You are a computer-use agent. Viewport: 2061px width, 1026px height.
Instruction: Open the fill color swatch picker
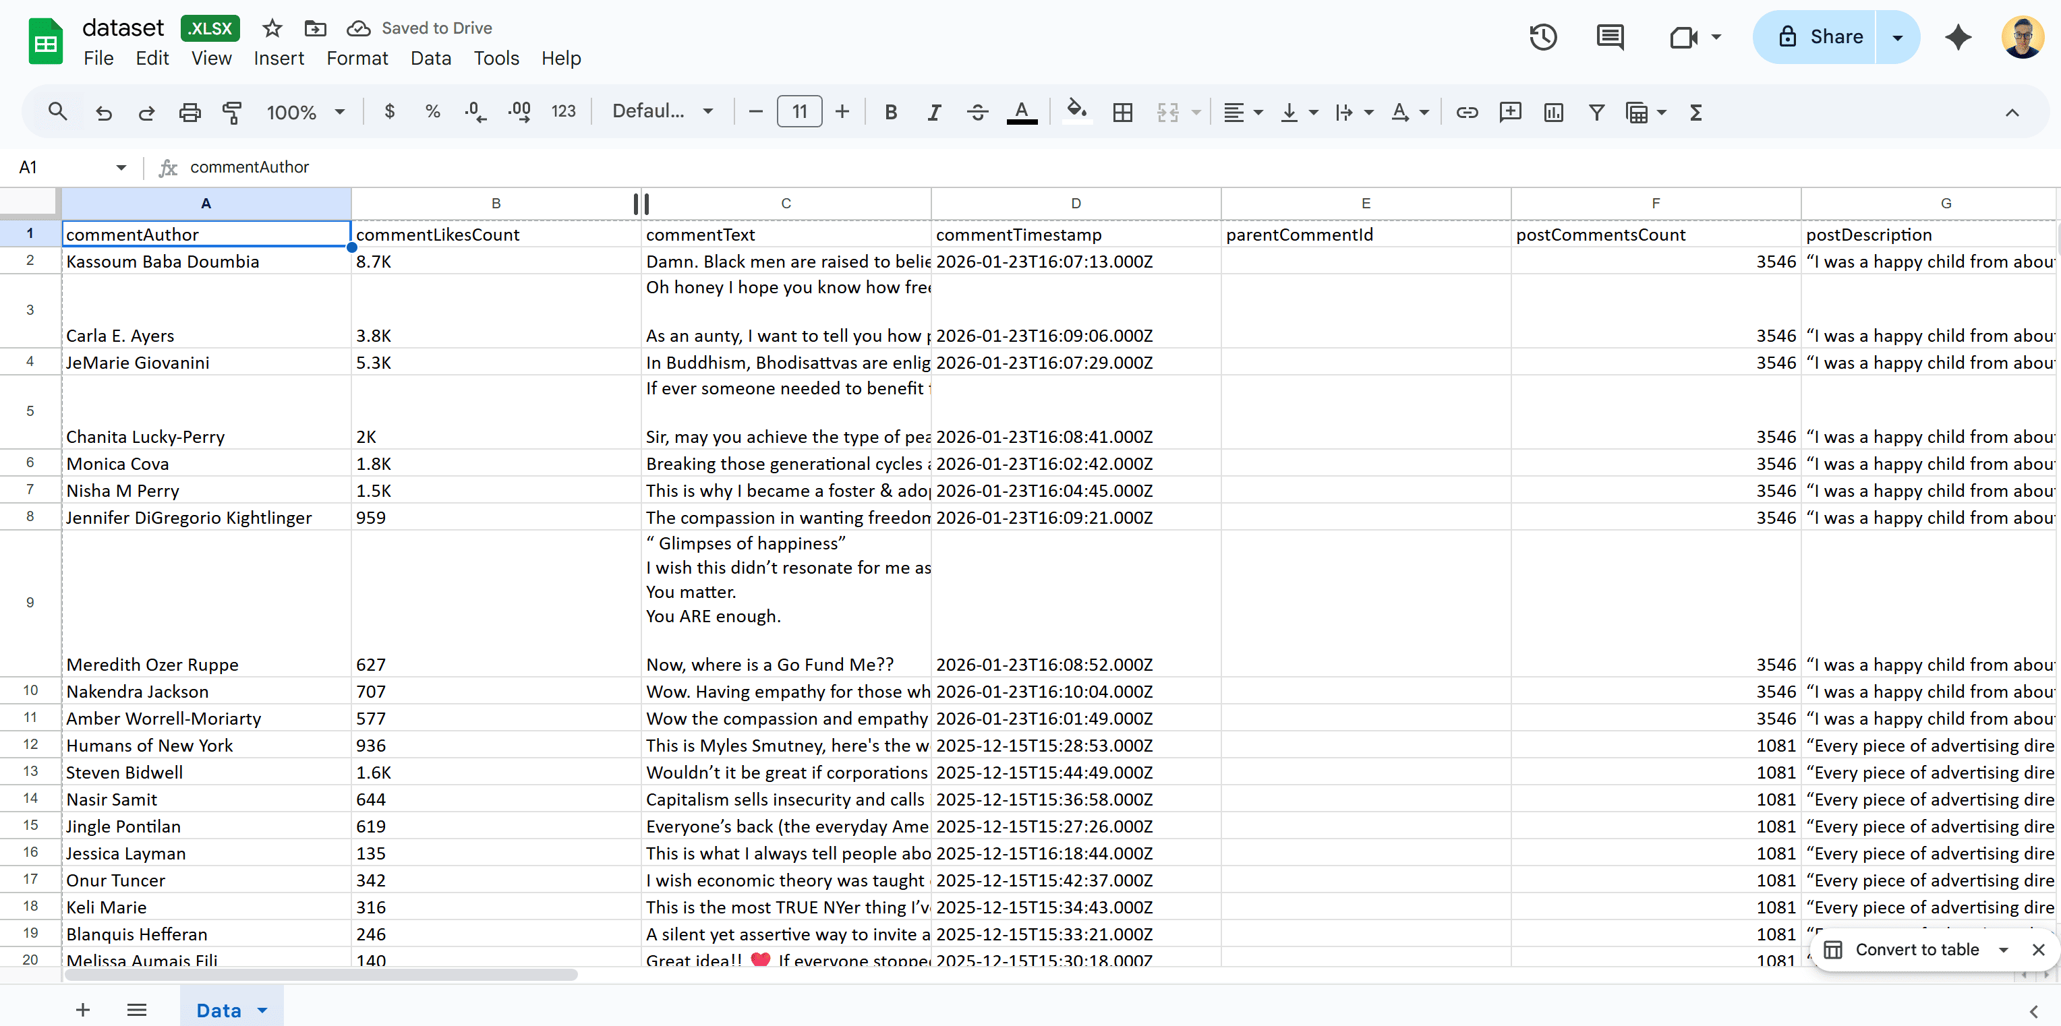click(x=1076, y=112)
